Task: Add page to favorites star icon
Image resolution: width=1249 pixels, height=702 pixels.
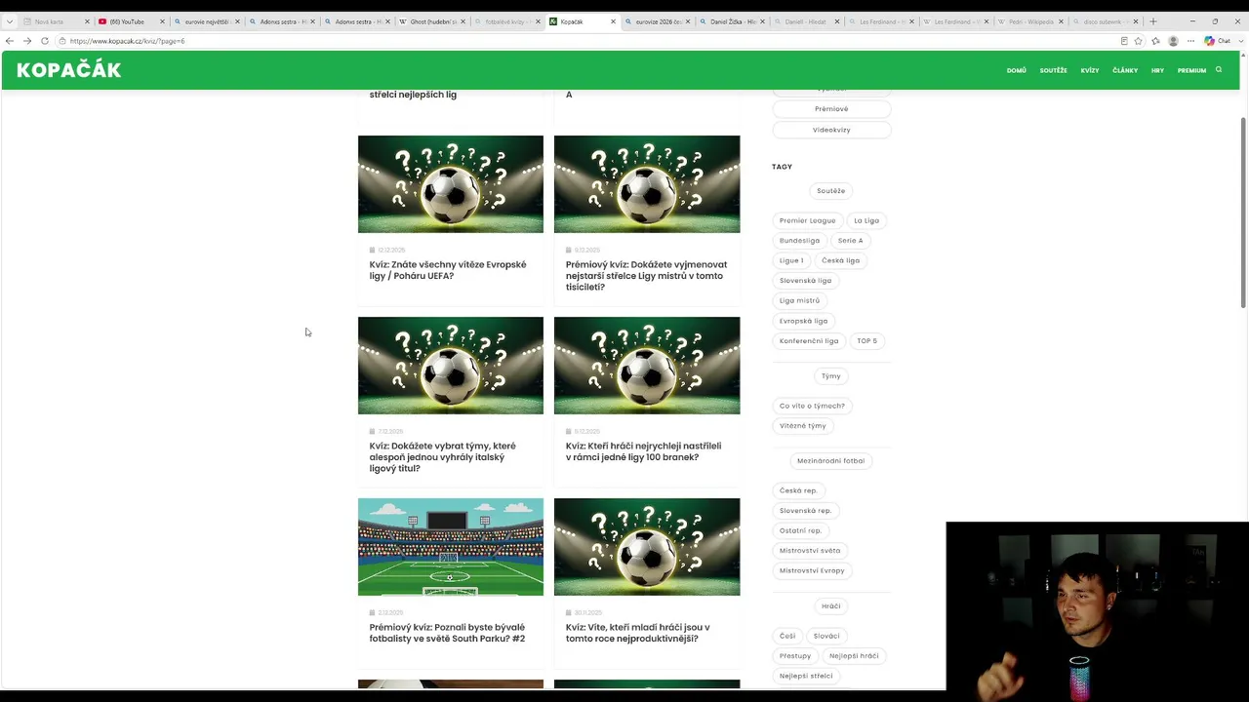Action: (1138, 41)
